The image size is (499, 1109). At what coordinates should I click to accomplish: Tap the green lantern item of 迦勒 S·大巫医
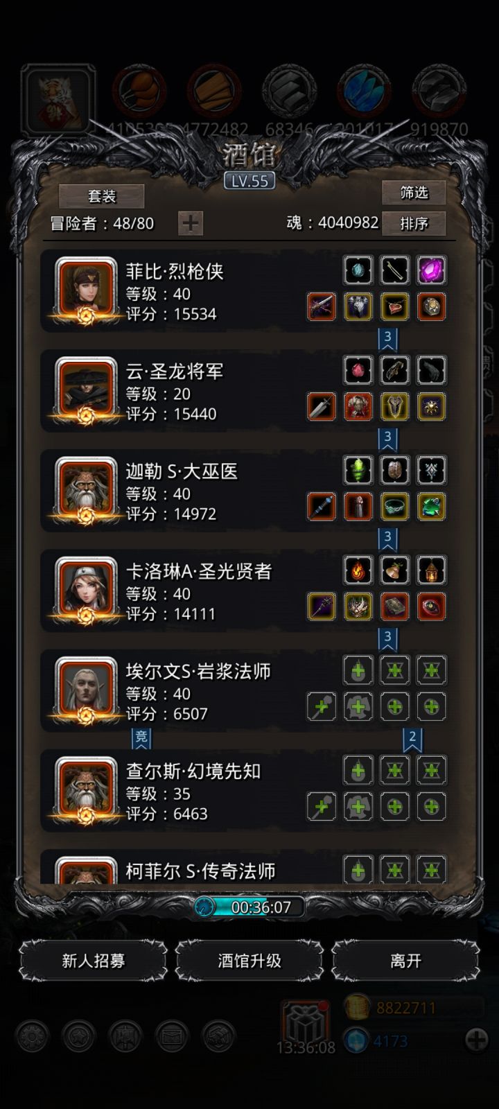click(x=358, y=470)
